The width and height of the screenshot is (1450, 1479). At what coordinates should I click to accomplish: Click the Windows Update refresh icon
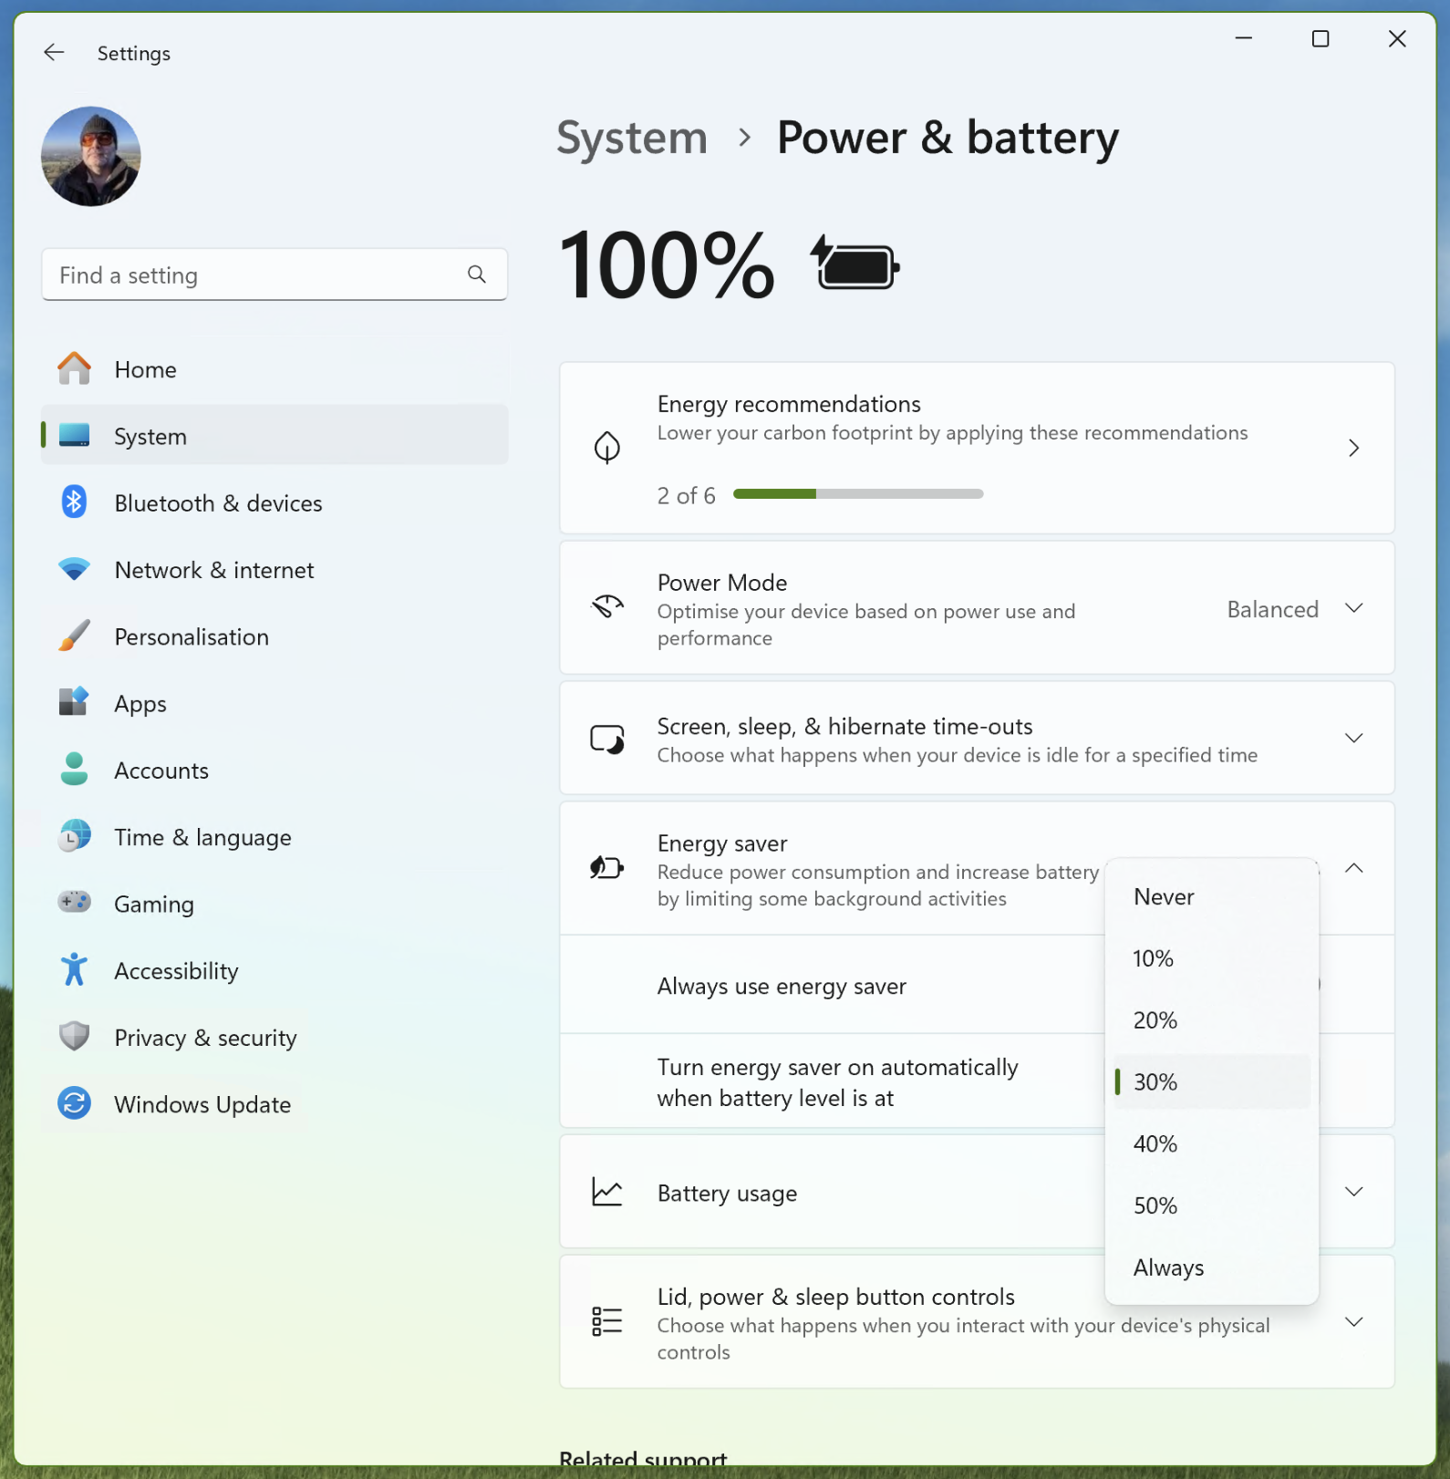pyautogui.click(x=74, y=1103)
